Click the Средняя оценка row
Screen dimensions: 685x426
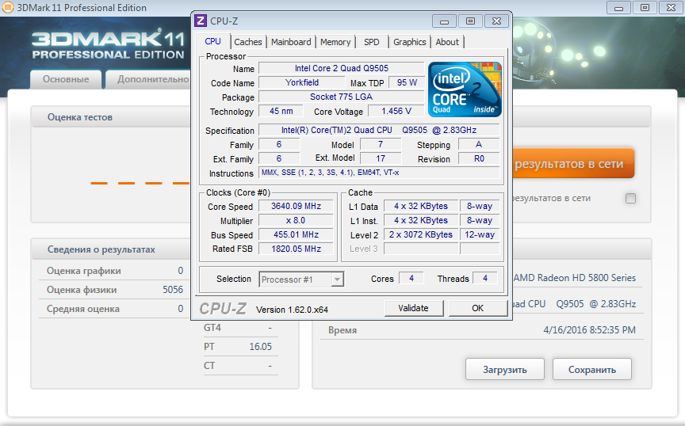click(x=115, y=309)
